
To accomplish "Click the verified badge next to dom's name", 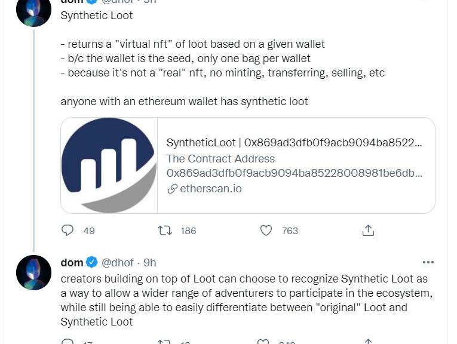I will pos(92,262).
